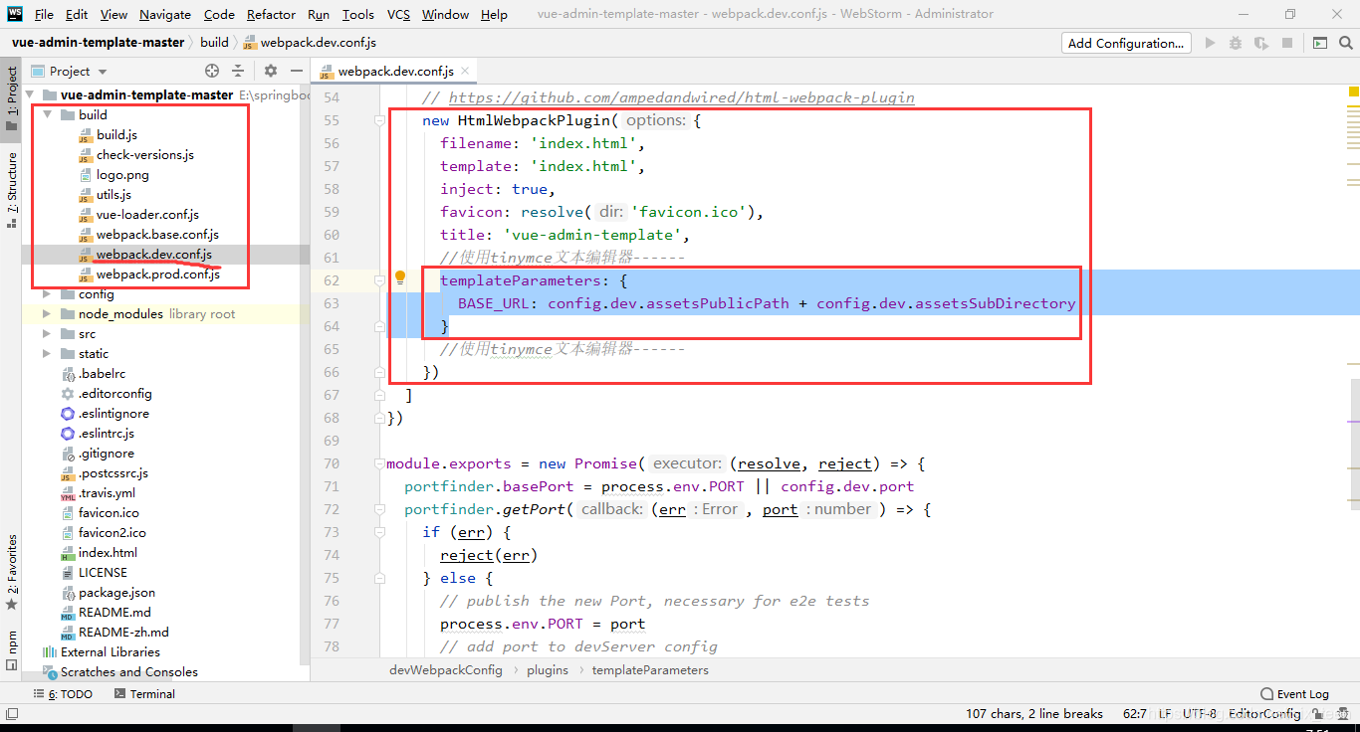Screen dimensions: 1360x732
Task: Open the Navigate menu
Action: [165, 14]
